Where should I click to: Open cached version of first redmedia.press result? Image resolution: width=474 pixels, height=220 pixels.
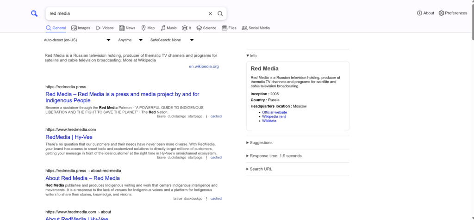tap(216, 116)
